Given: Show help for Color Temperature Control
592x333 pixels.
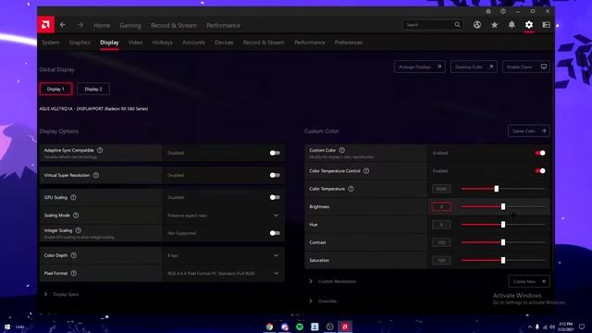Looking at the screenshot, I should [x=366, y=171].
